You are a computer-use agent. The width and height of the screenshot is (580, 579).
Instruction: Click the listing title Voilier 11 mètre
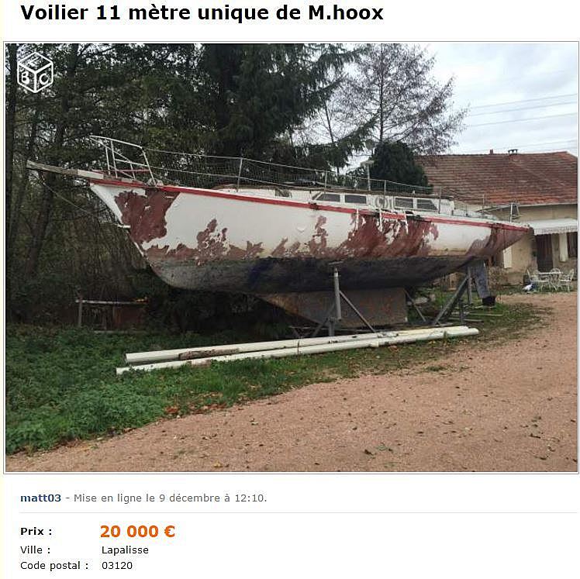(x=202, y=12)
